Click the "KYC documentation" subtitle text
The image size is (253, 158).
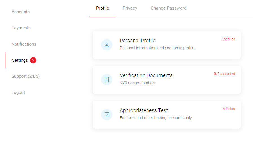point(137,83)
